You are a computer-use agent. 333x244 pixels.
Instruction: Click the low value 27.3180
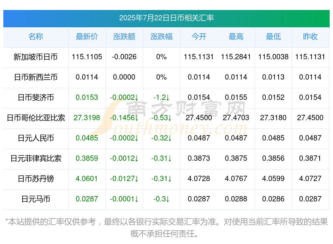click(x=273, y=118)
